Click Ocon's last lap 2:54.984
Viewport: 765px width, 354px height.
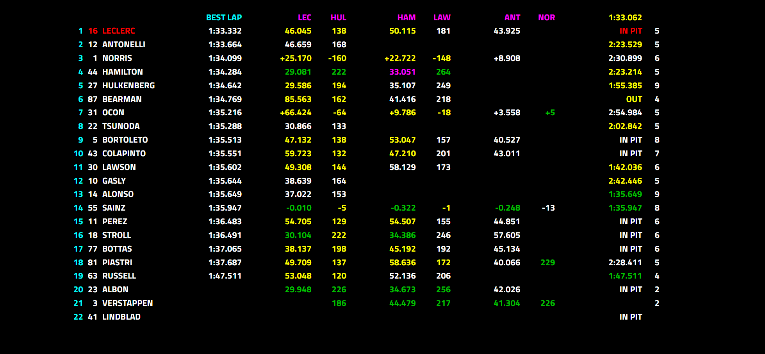point(625,113)
